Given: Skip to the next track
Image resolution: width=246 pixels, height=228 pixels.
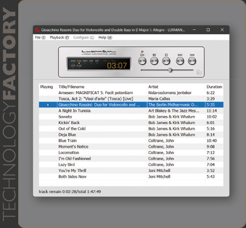Looking at the screenshot, I should pos(192,61).
